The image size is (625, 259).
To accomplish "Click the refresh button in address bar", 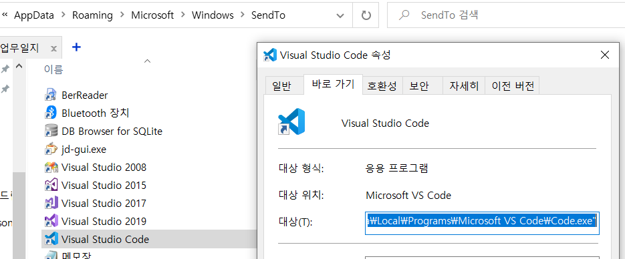I will (x=366, y=15).
